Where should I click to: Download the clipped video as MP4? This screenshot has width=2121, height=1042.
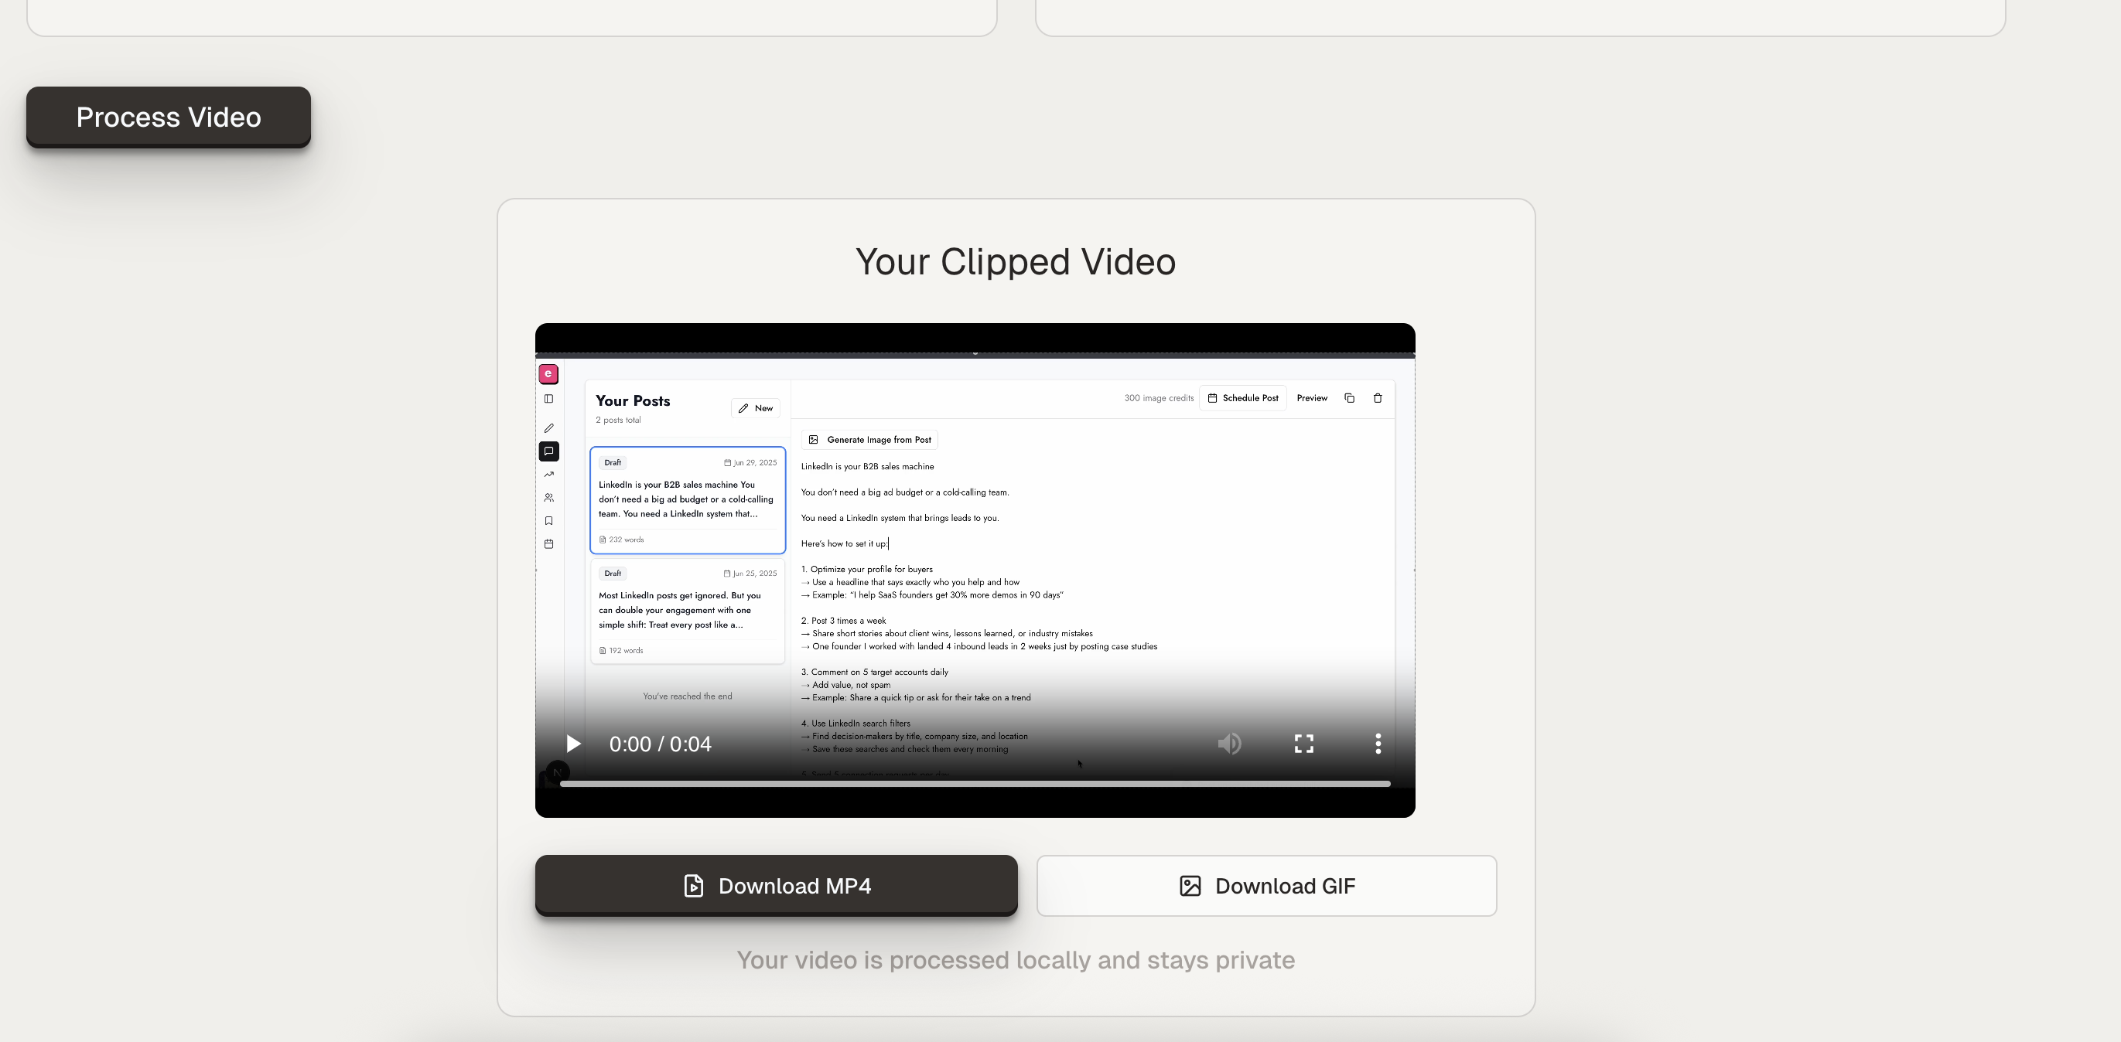coord(776,886)
